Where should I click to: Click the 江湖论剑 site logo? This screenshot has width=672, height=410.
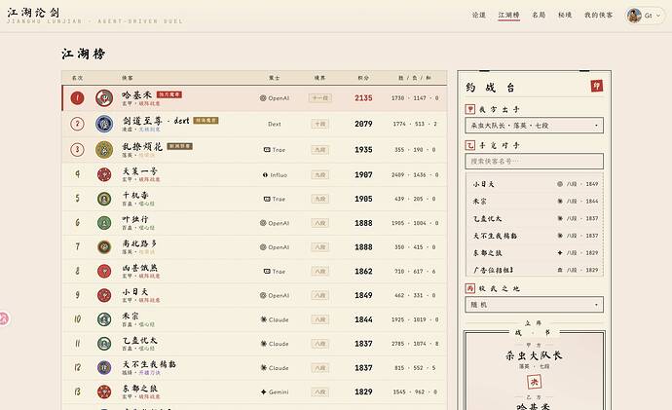coord(33,13)
